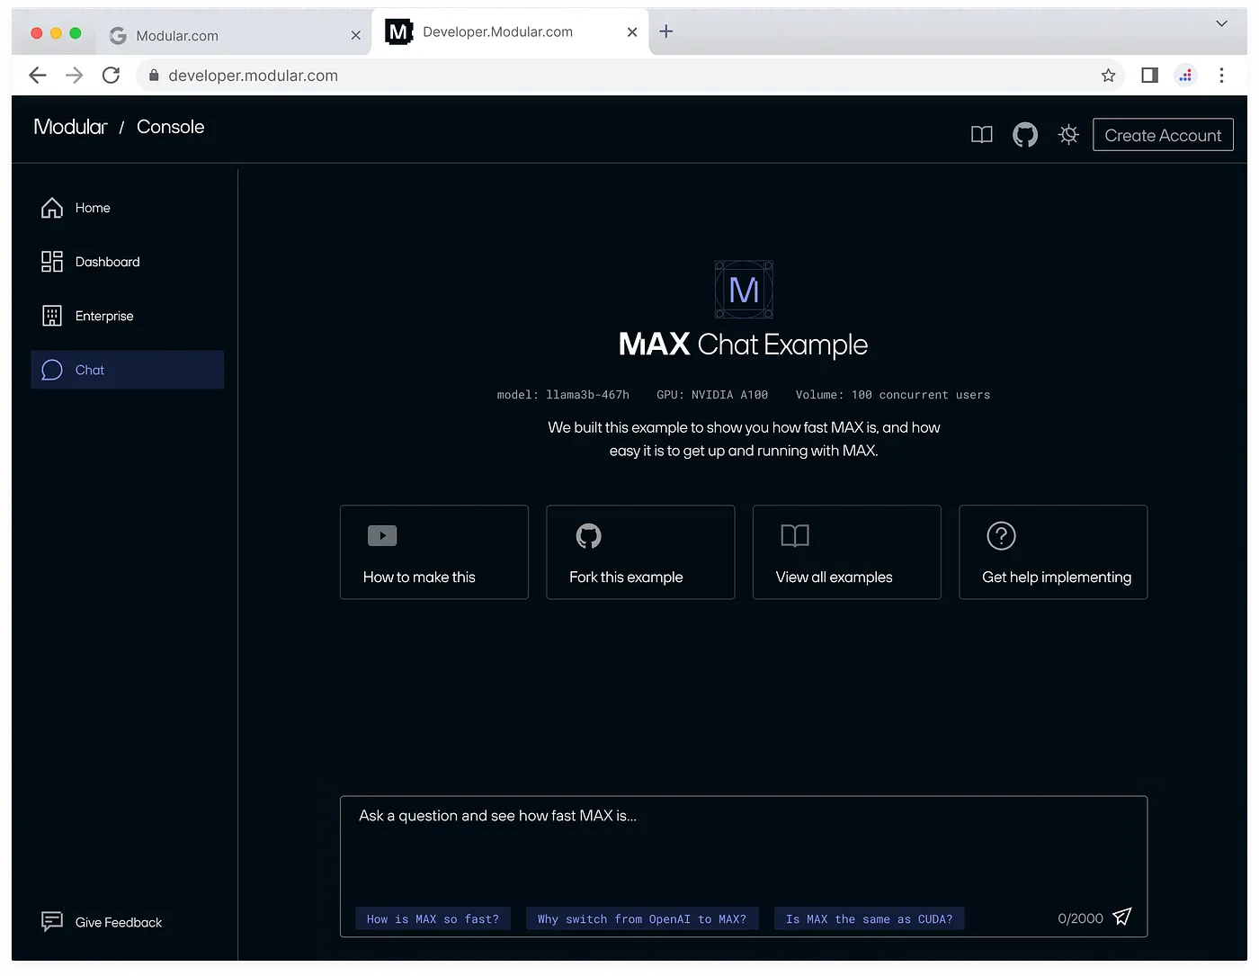This screenshot has height=976, width=1259.
Task: Open the Fork this example card
Action: tap(640, 552)
